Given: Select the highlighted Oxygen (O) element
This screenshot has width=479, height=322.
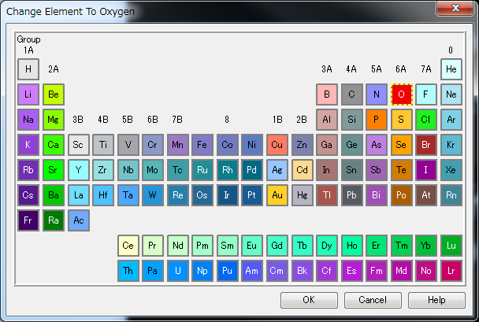Looking at the screenshot, I should (x=402, y=94).
